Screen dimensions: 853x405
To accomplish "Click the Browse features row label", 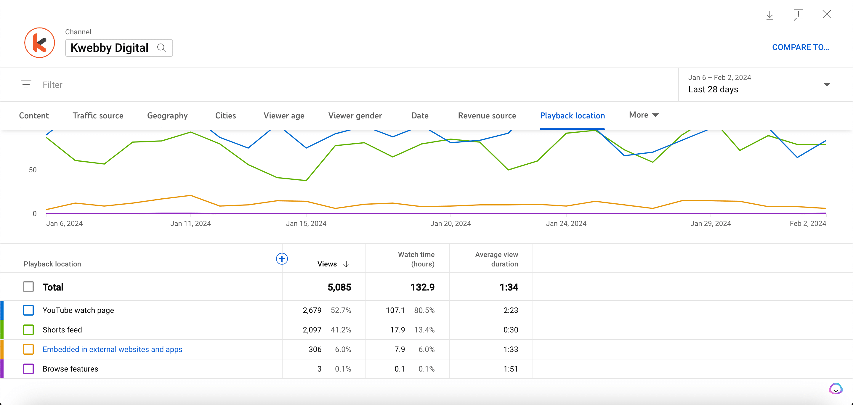I will [x=70, y=369].
